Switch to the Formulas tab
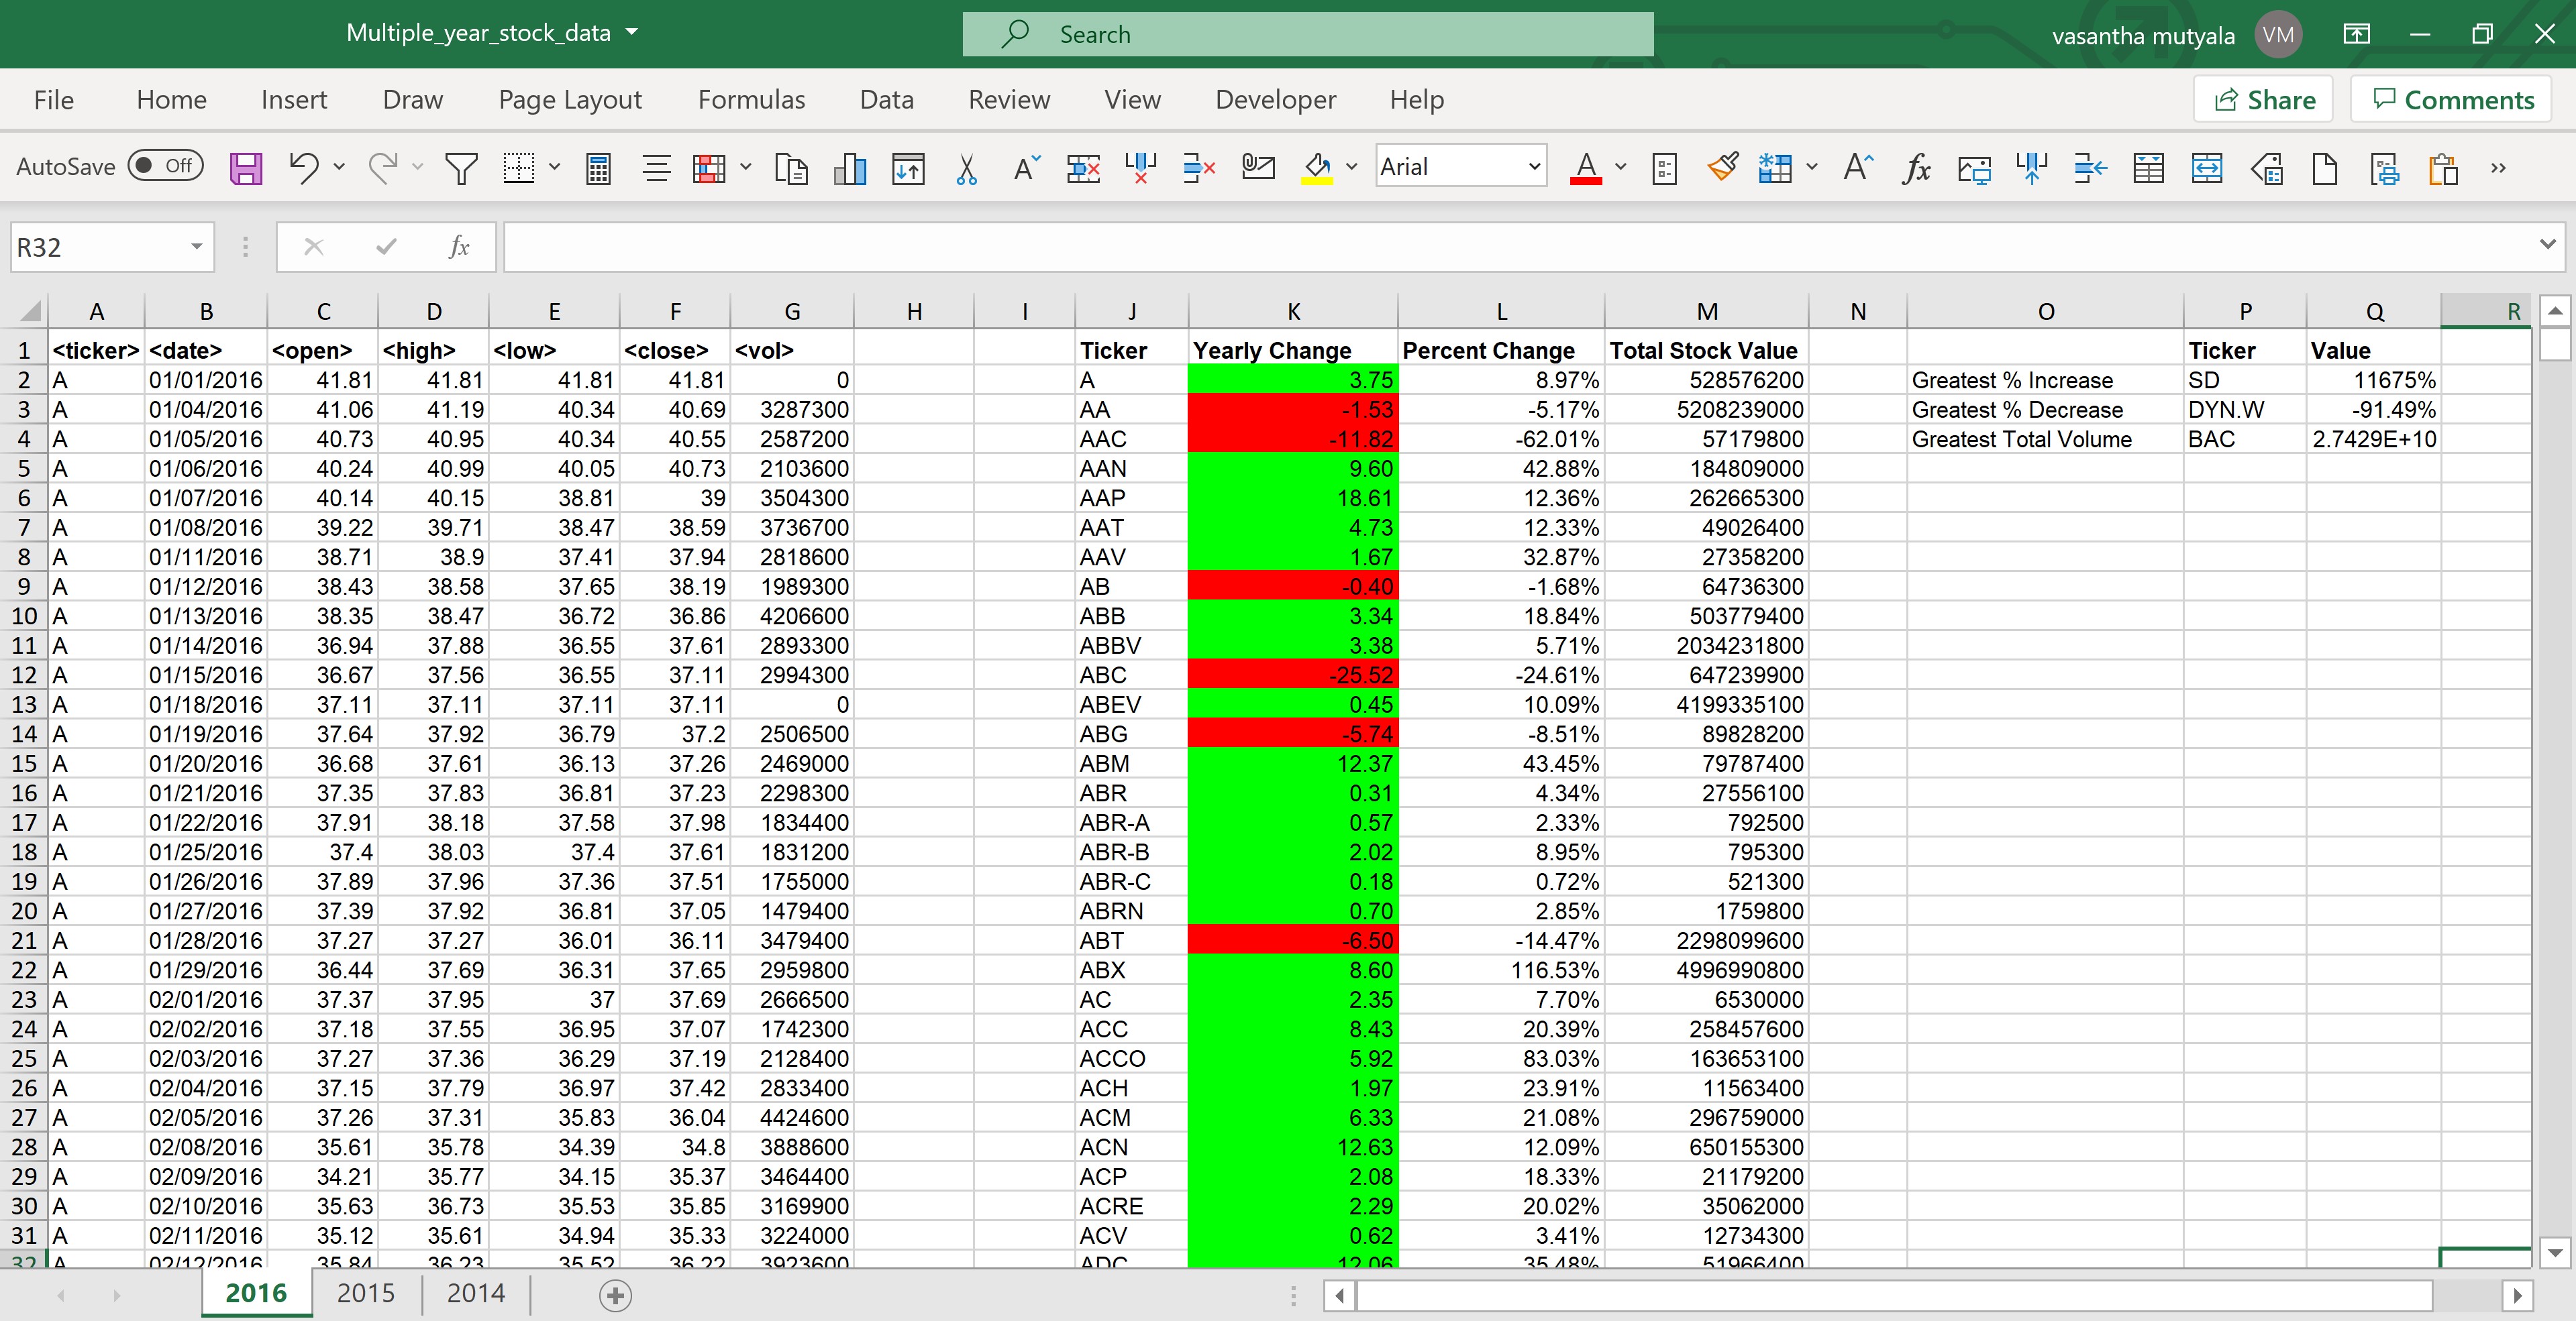 point(751,100)
